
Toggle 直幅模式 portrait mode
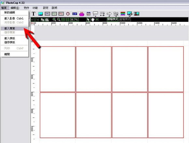click(x=125, y=19)
